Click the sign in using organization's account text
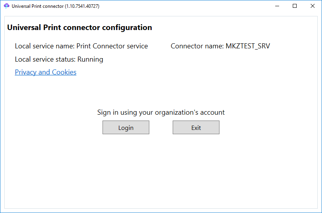 point(161,112)
